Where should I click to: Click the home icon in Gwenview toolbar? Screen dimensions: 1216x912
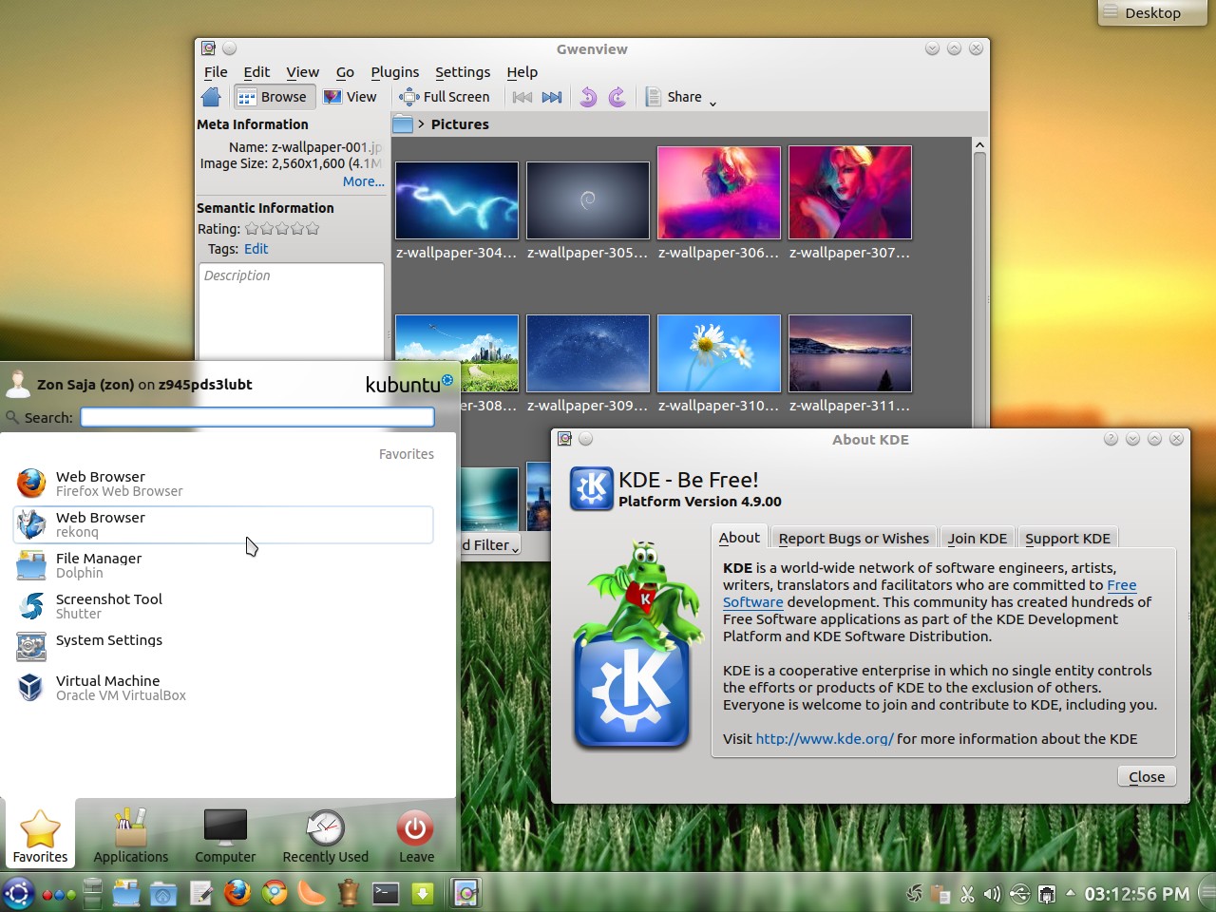coord(210,96)
